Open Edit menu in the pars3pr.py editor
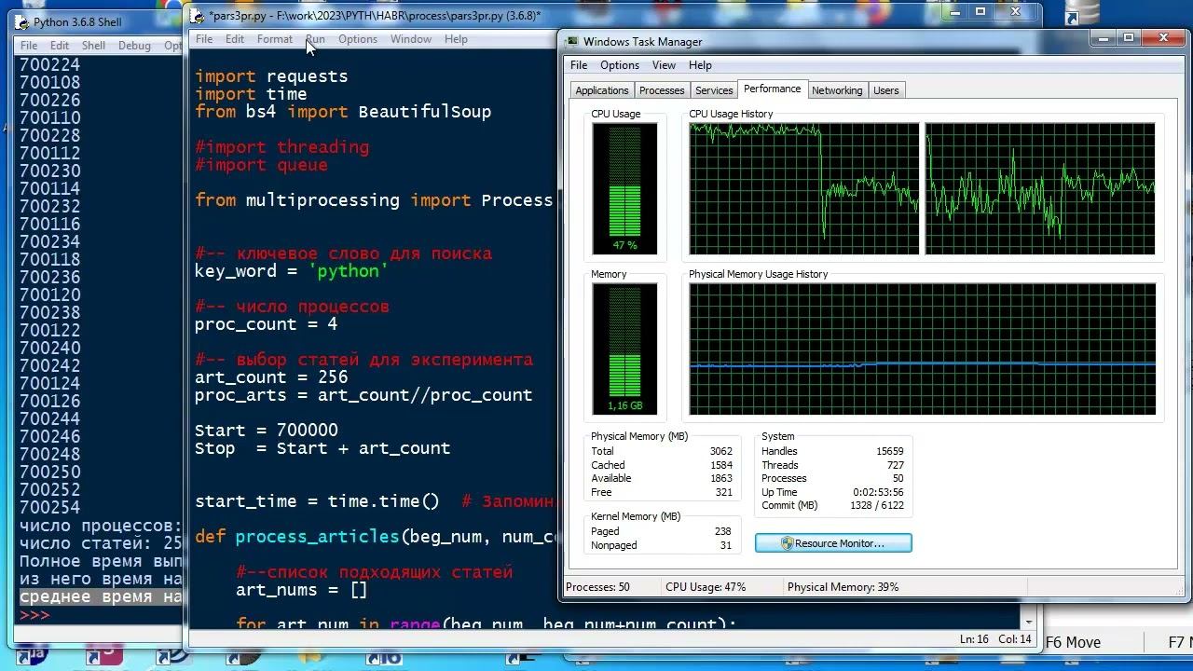This screenshot has height=671, width=1193. (235, 39)
